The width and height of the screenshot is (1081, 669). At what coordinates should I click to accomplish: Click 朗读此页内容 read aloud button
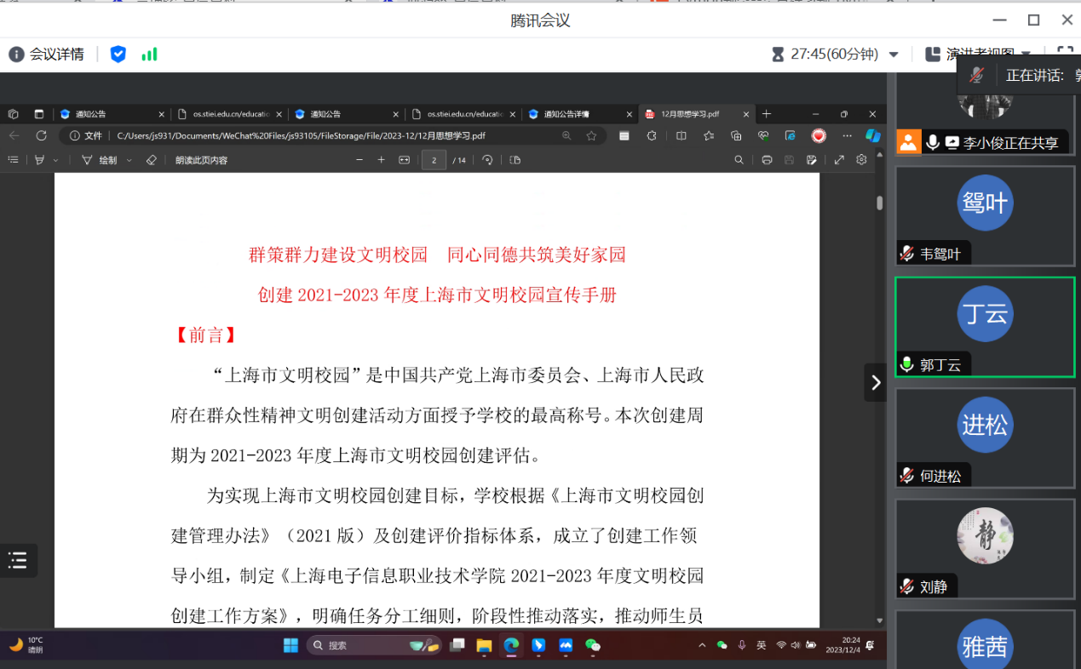201,160
